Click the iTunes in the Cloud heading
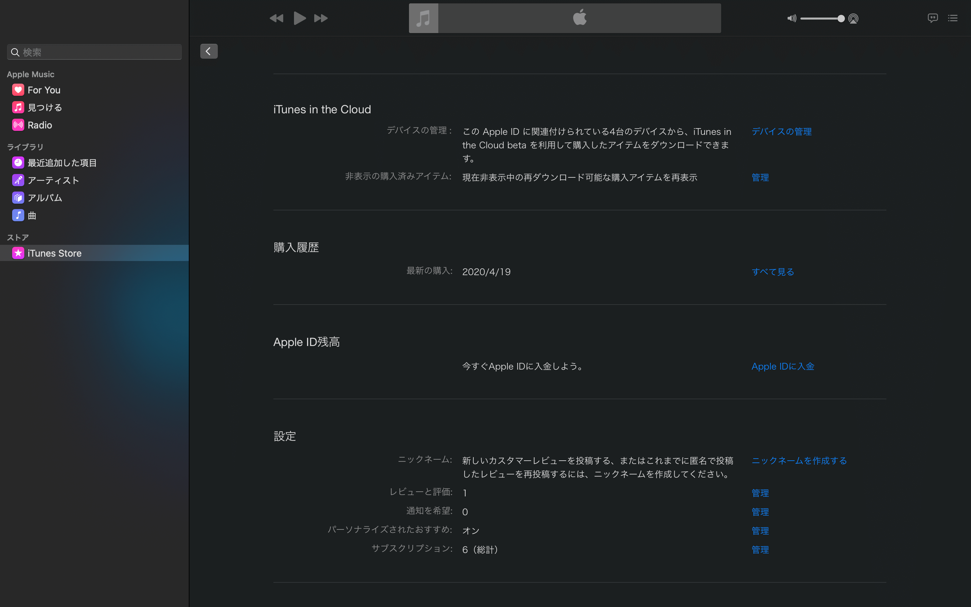 [x=322, y=109]
